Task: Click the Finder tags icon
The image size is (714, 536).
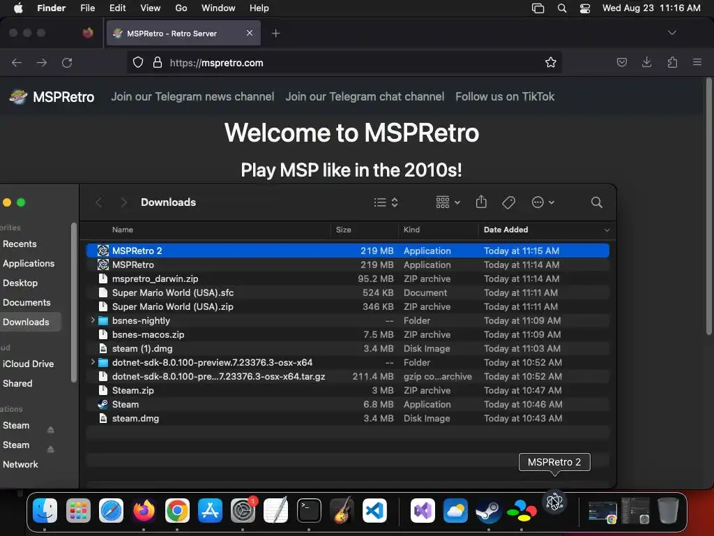Action: [508, 202]
